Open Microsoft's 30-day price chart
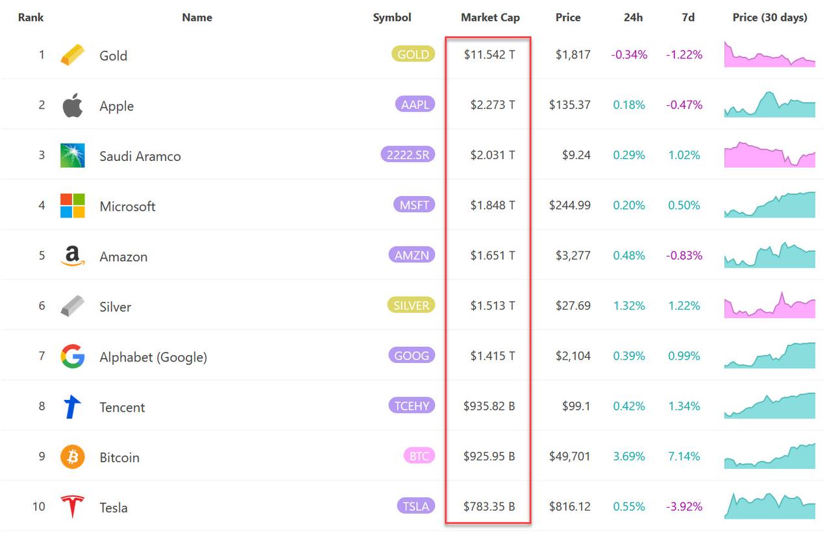 click(x=770, y=205)
